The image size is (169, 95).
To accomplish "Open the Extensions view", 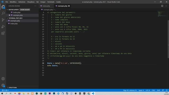I will [x=3, y=33].
